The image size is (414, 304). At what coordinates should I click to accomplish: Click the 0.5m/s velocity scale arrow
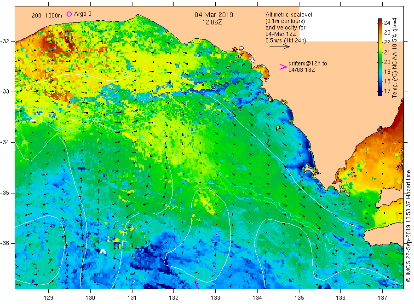click(280, 47)
